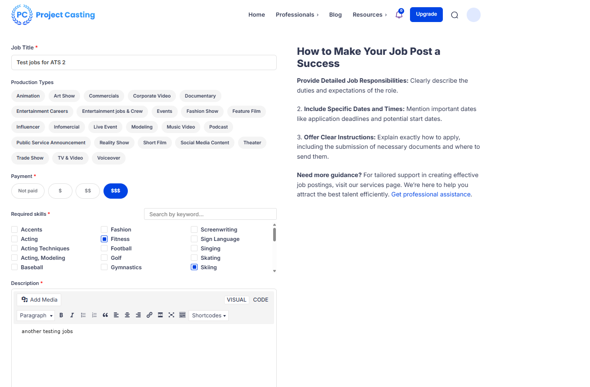
Task: Go to the Blog menu item
Action: (x=335, y=15)
